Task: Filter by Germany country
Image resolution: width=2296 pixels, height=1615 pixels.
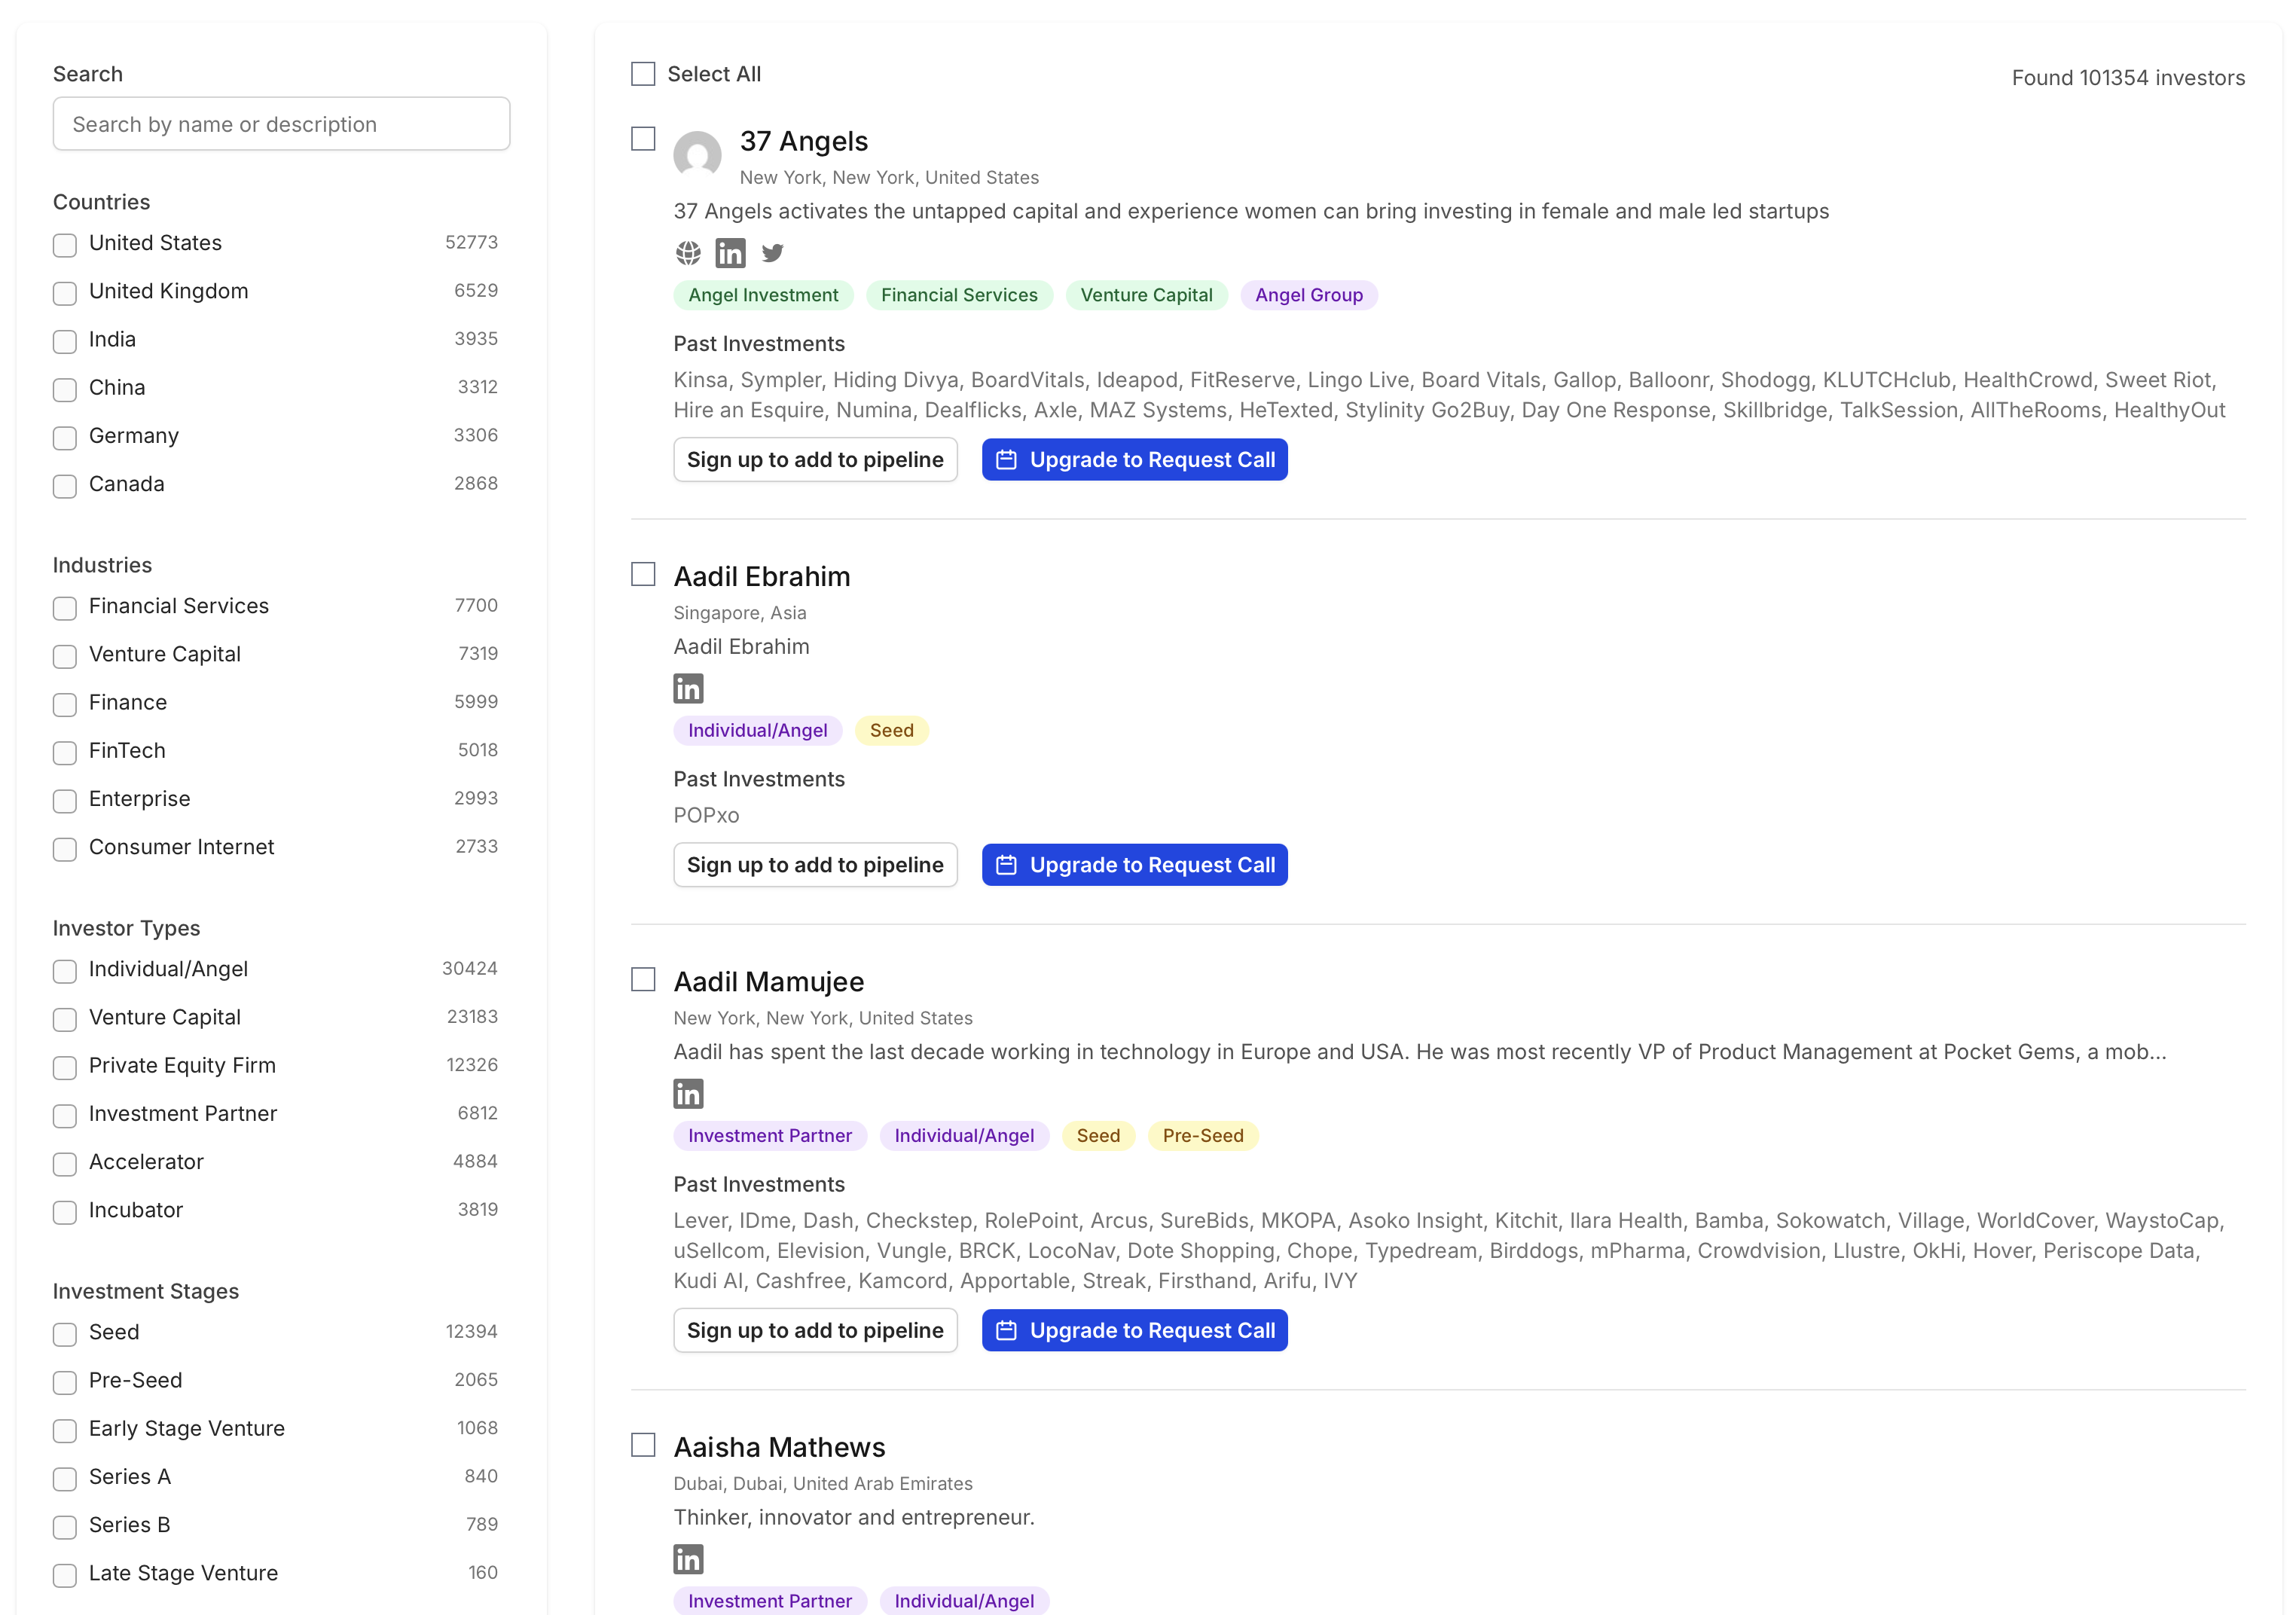Action: (65, 437)
